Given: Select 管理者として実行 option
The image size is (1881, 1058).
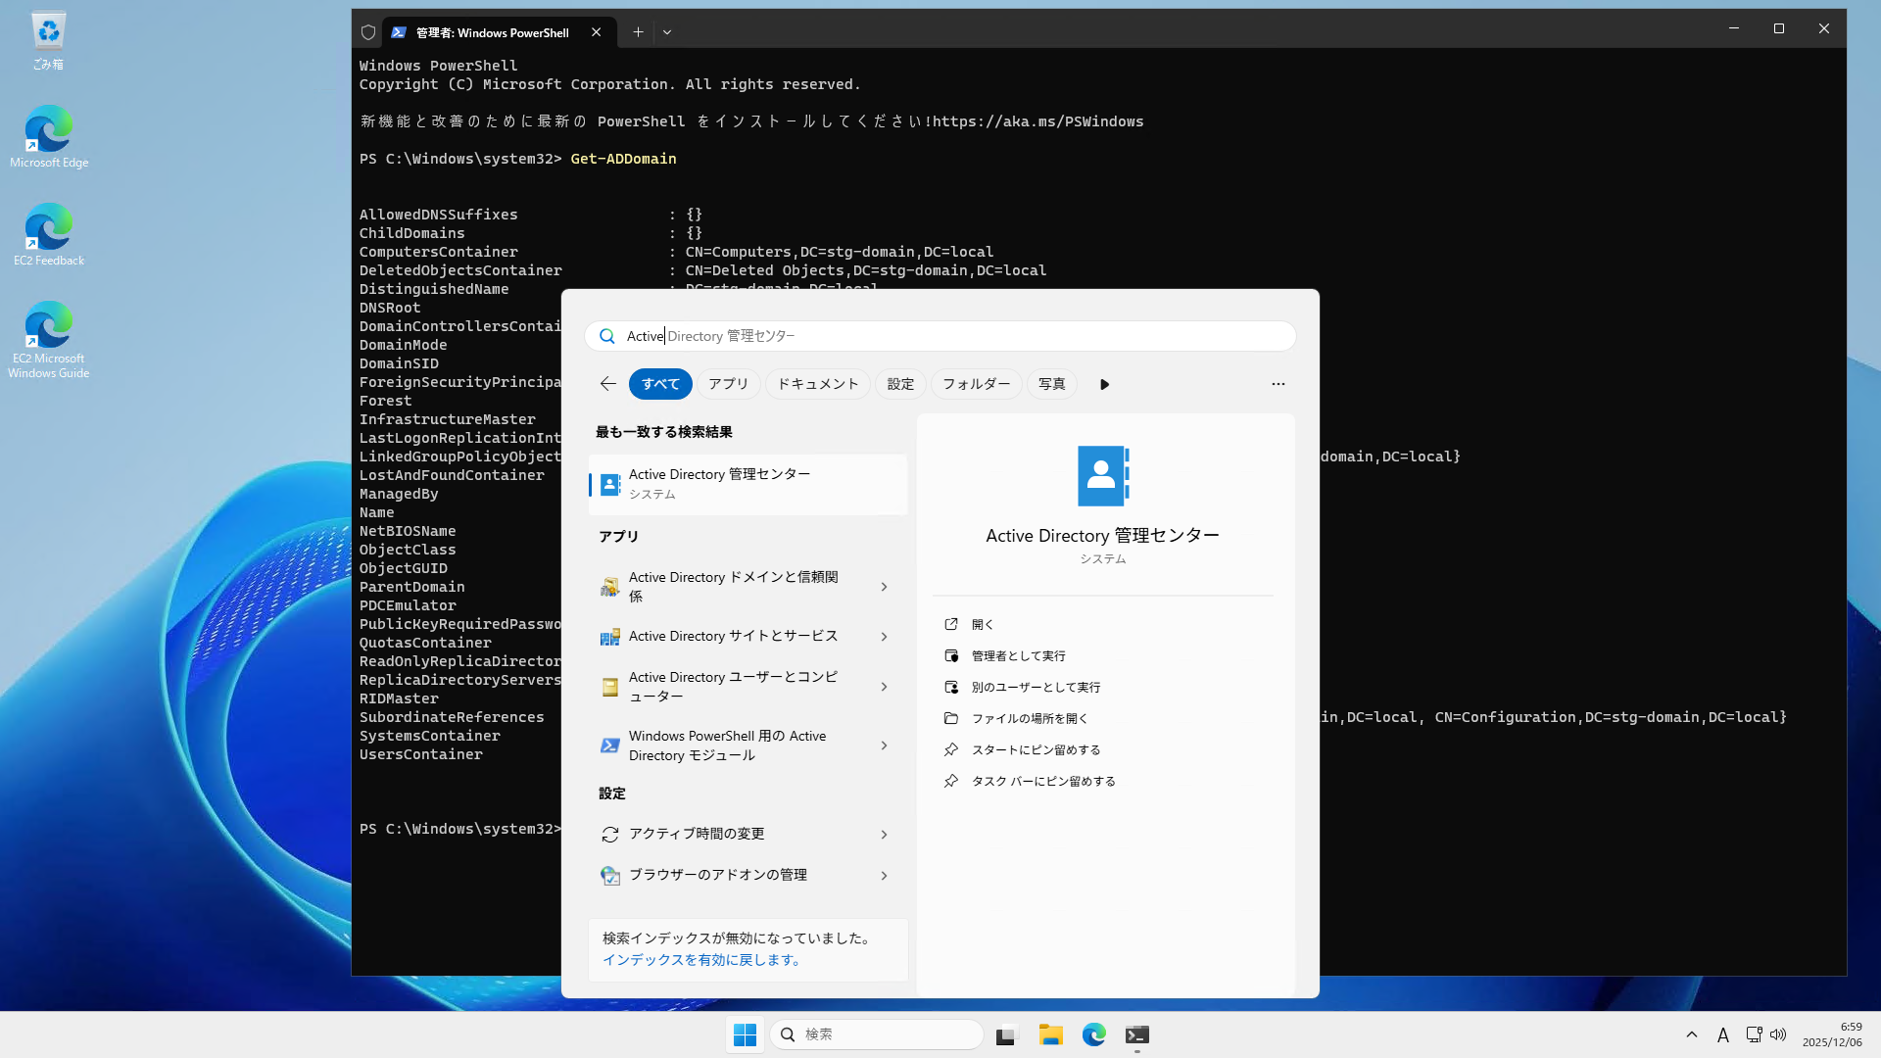Looking at the screenshot, I should pyautogui.click(x=1019, y=654).
